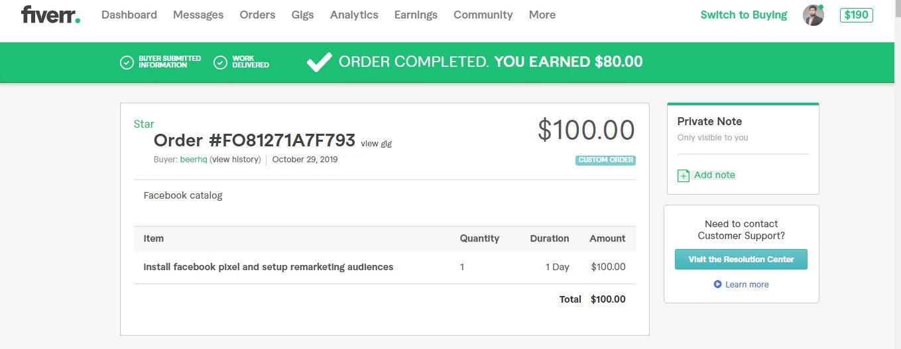Open the Gigs section
This screenshot has width=901, height=349.
click(x=302, y=15)
